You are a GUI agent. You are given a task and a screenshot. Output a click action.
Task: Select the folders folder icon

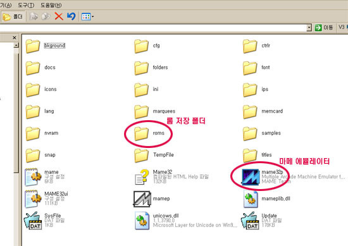141,68
